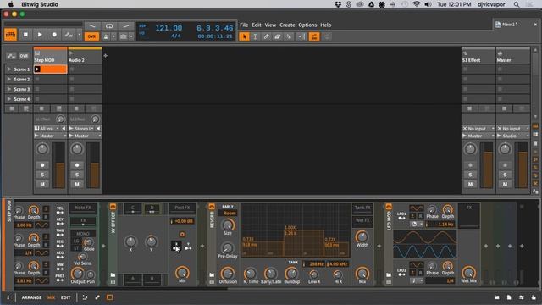
Task: Open XY Effect preset browser folder icon
Action: coord(113,274)
